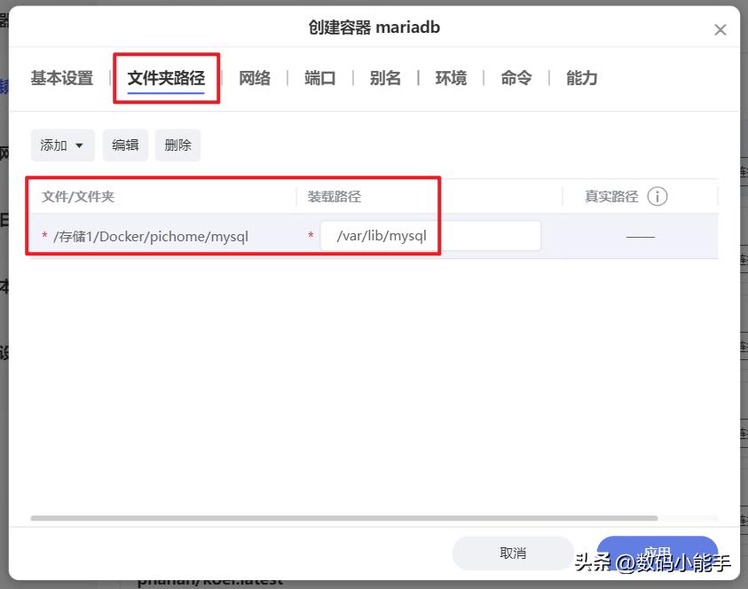Click the 真实路径 column header
This screenshot has height=589, width=748.
[x=611, y=197]
